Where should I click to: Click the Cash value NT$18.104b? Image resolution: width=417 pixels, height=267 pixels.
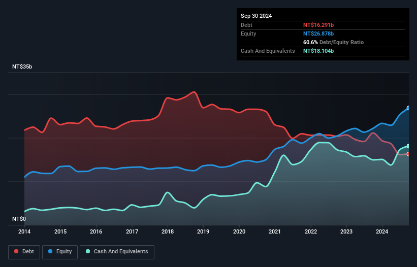click(x=318, y=51)
